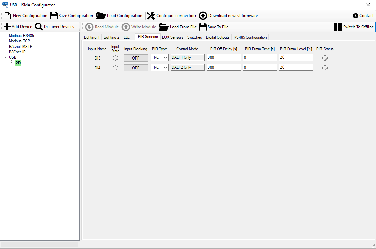This screenshot has width=376, height=249.
Task: Open DI3 PIR Type dropdown
Action: click(160, 58)
